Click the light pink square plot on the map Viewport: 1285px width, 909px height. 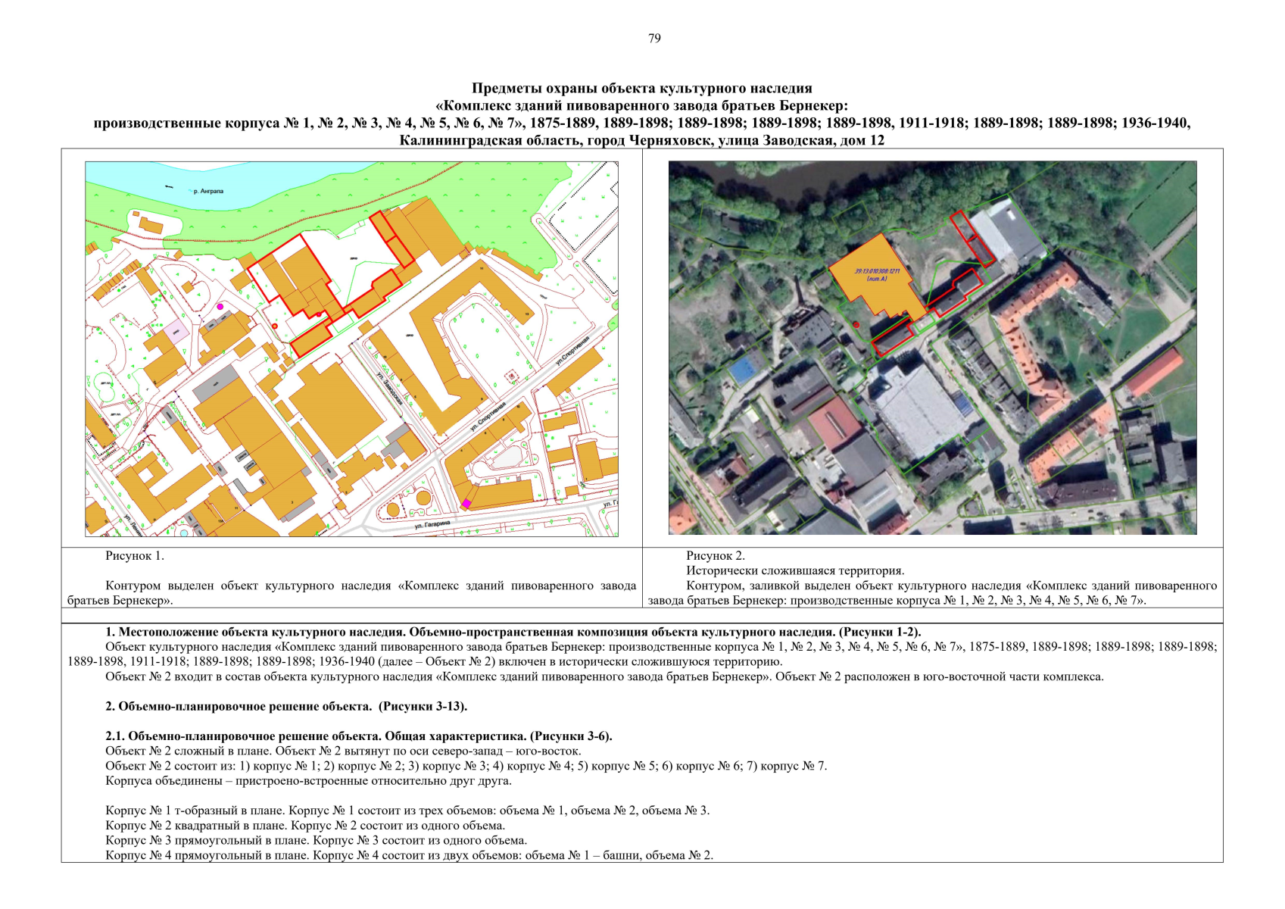177,330
